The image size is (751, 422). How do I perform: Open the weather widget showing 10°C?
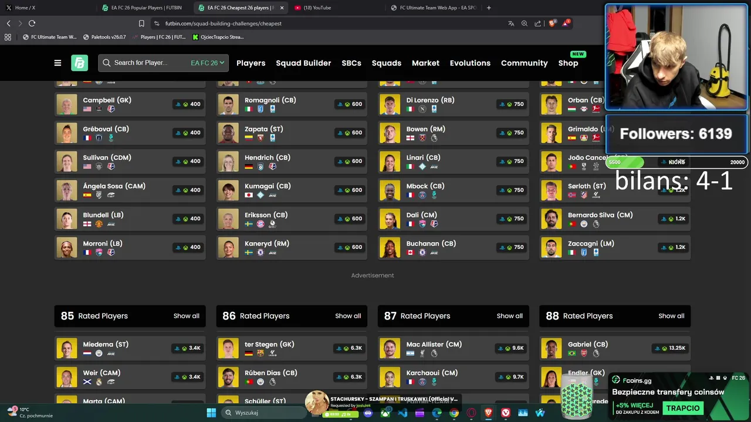pos(29,413)
